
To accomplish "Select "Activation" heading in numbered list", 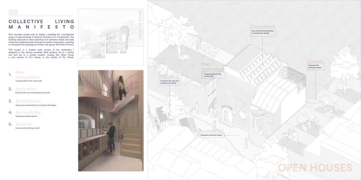I will 26,89.
